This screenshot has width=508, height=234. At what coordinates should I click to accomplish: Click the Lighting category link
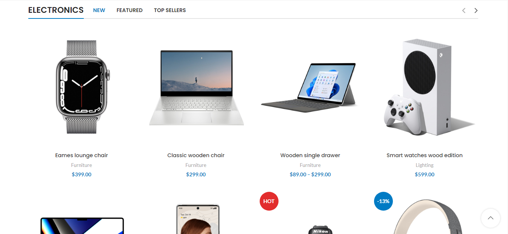tap(425, 165)
